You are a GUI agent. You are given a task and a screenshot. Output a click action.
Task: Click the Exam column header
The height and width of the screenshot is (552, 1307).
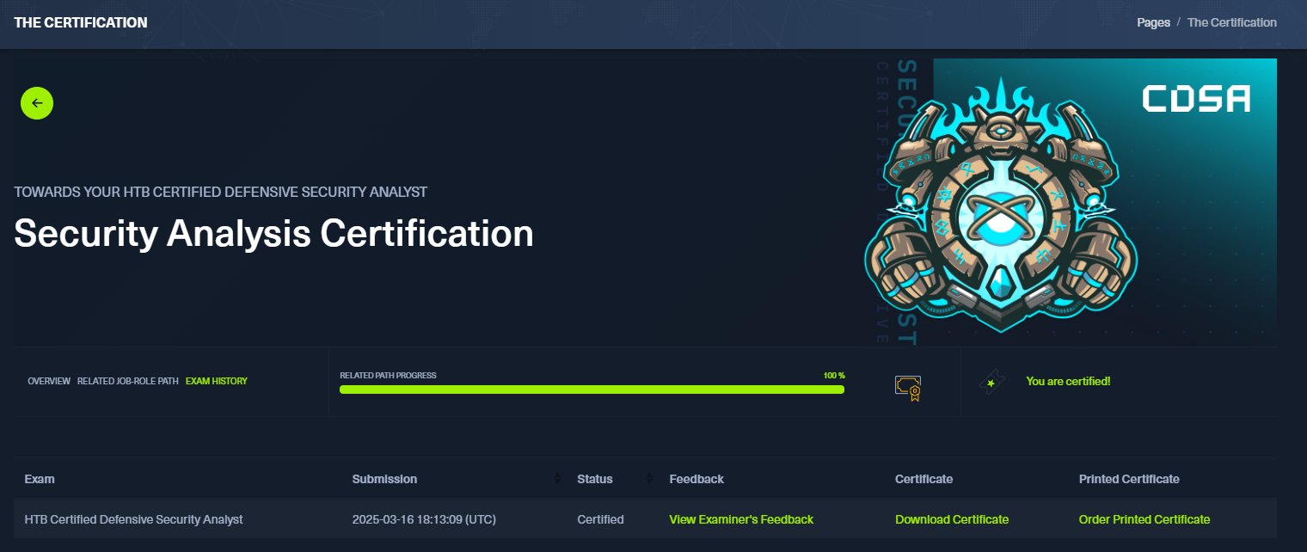(40, 479)
